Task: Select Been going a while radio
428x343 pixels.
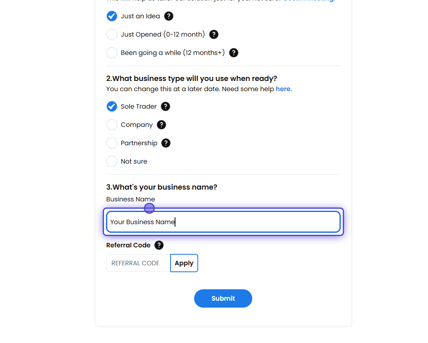Action: tap(112, 53)
